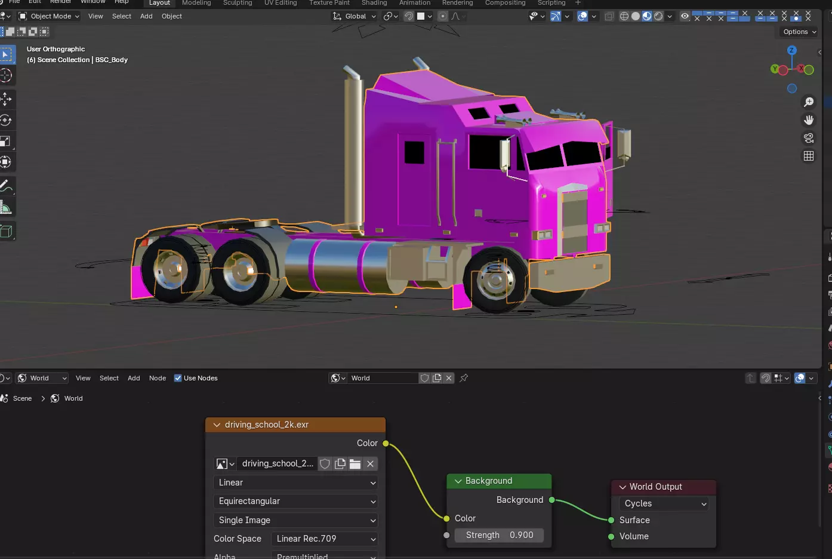The image size is (832, 559).
Task: Toggle node editor snapping magnet
Action: point(766,378)
